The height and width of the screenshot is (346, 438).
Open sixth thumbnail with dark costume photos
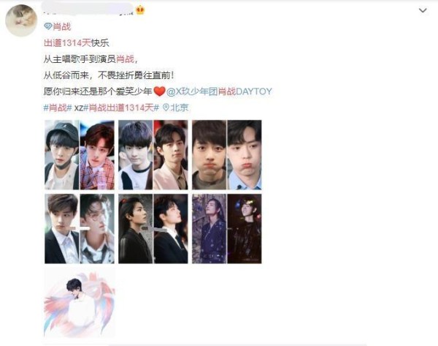tap(227, 229)
